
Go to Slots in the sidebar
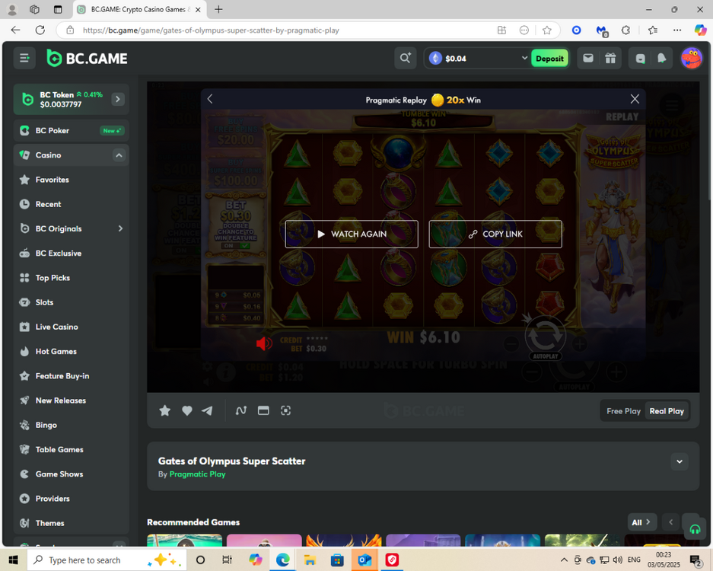[44, 302]
